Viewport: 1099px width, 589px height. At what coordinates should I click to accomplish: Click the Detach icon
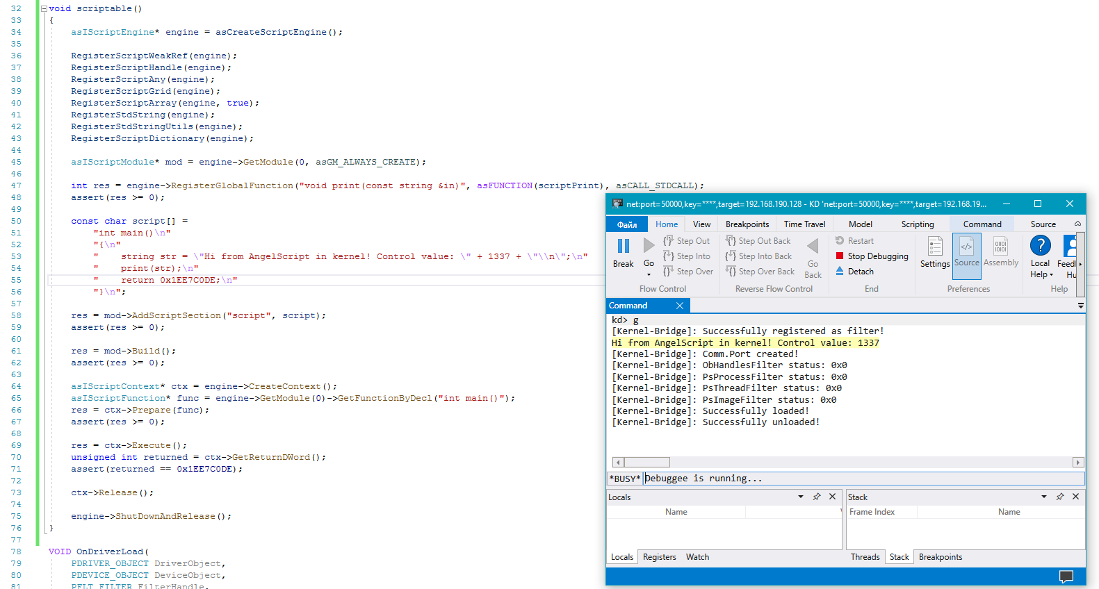840,271
